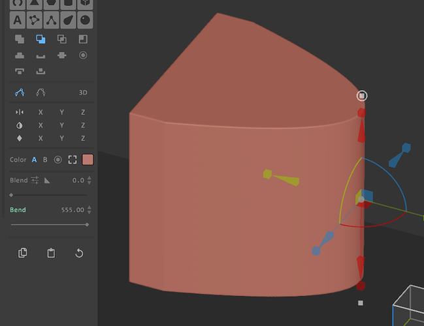Select the cube shape tool
The height and width of the screenshot is (326, 424).
coord(85,4)
